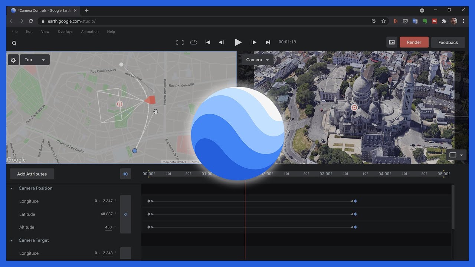Open the Overlays menu

(65, 32)
